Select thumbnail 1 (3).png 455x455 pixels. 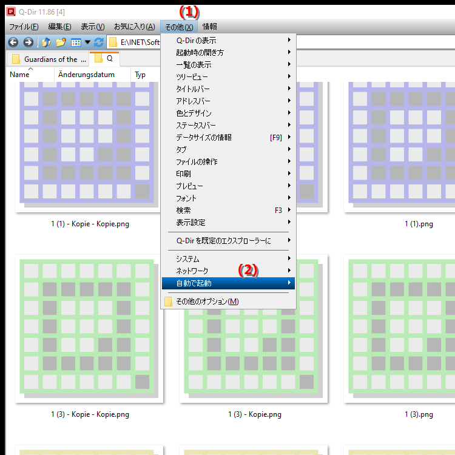coord(400,329)
